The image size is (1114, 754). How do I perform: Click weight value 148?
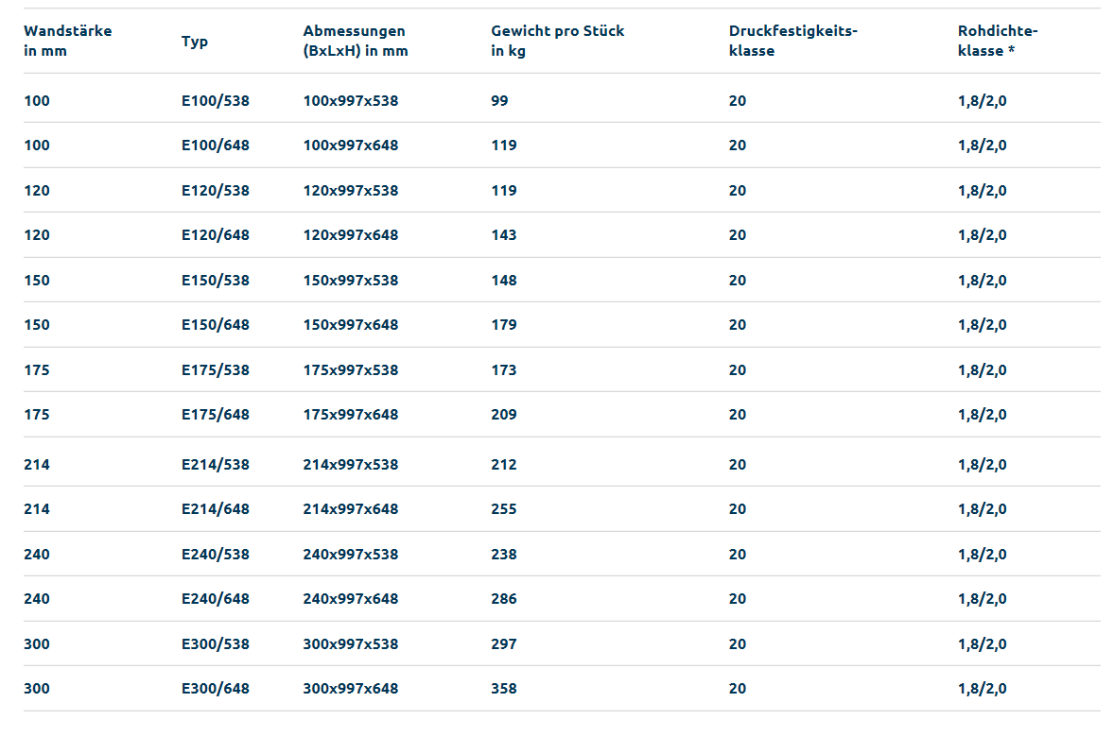click(x=504, y=281)
